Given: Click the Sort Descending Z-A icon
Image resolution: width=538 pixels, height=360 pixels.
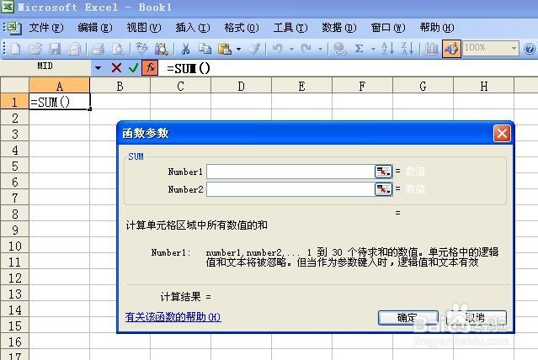Looking at the screenshot, I should tap(407, 49).
